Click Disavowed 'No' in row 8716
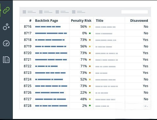The width and height of the screenshot is (157, 120). (x=146, y=26)
